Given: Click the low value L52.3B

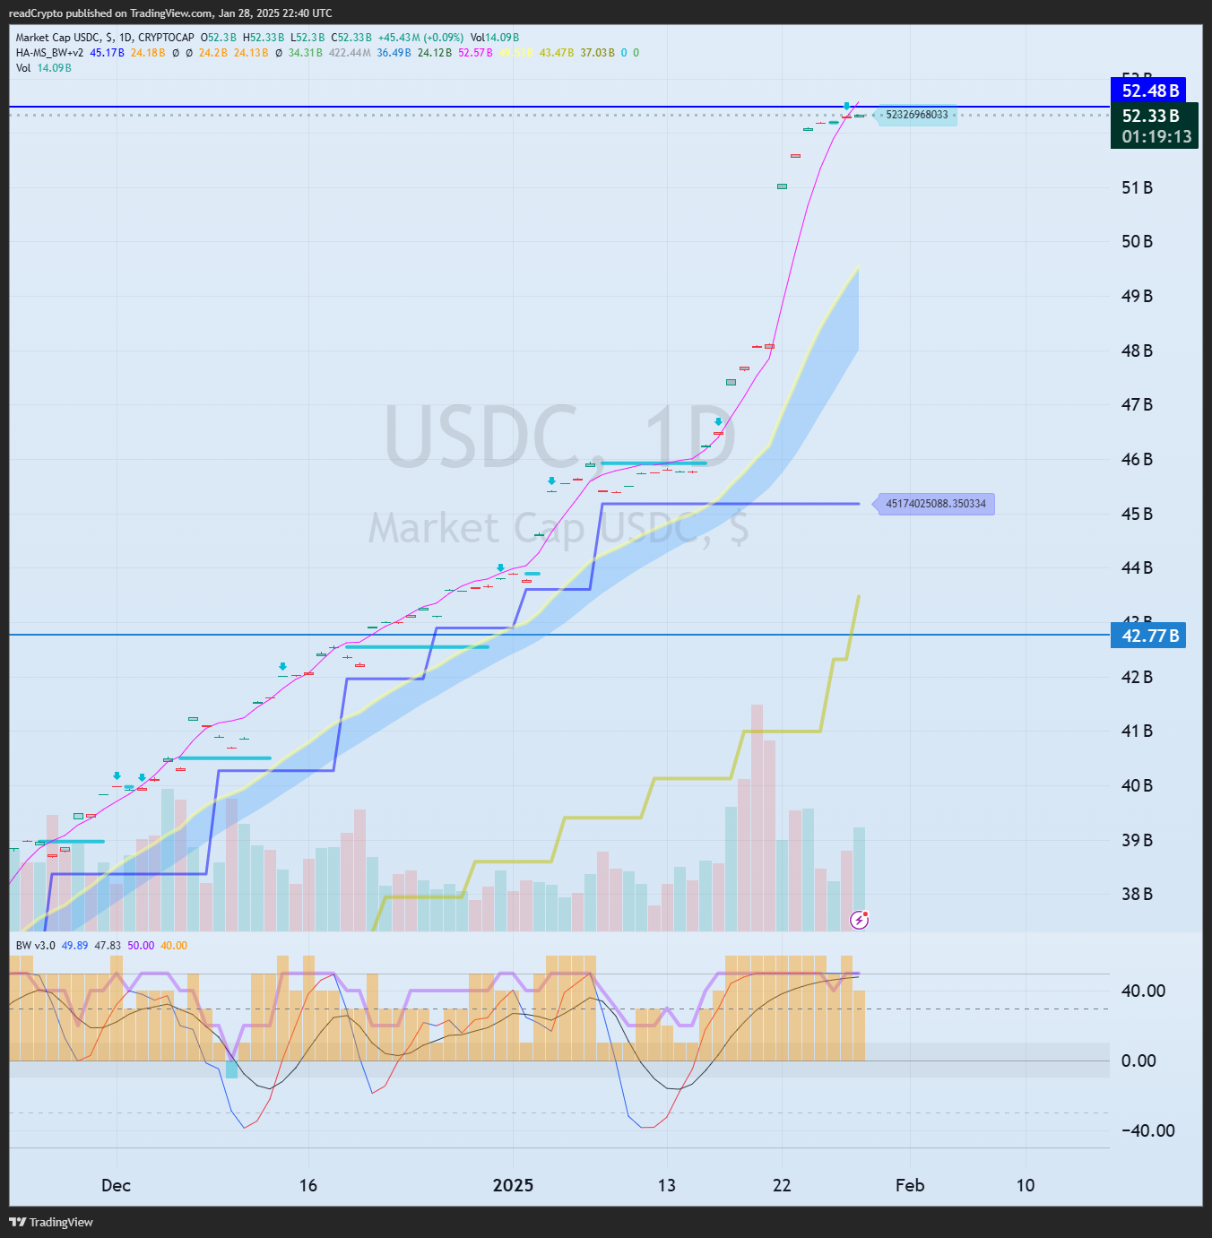Looking at the screenshot, I should (307, 38).
